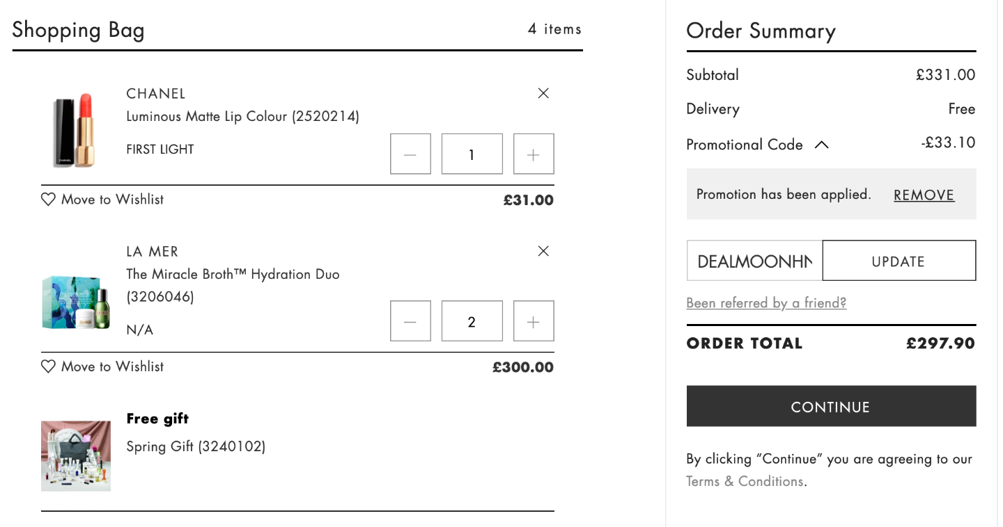Click REMOVE to delete applied promotion
This screenshot has width=1003, height=527.
[x=924, y=195]
